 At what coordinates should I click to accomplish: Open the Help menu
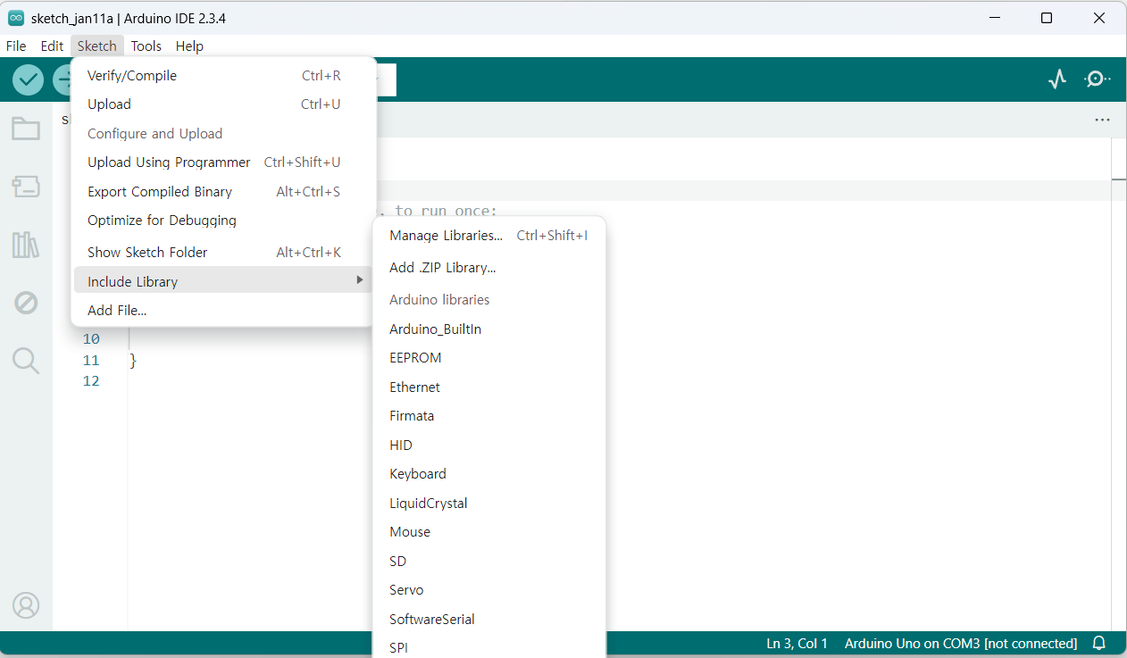click(x=189, y=46)
